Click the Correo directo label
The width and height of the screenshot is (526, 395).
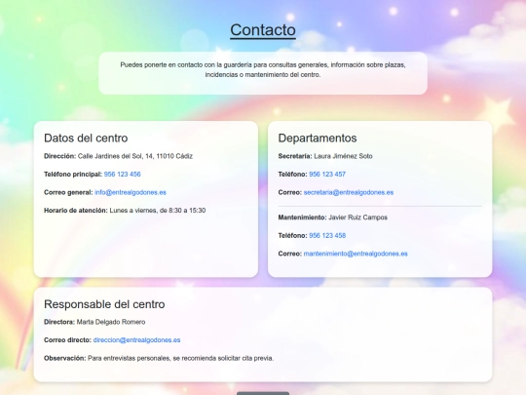click(67, 340)
